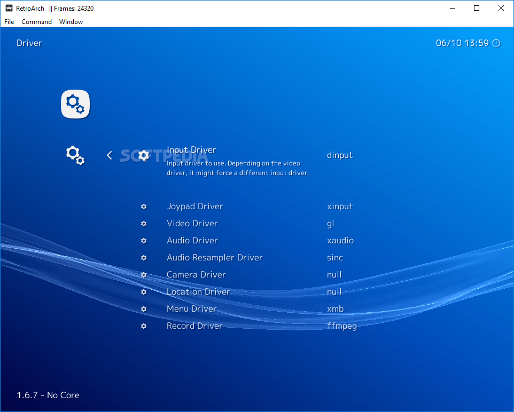This screenshot has height=412, width=514.
Task: Change the xinput joypad driver value
Action: click(340, 207)
